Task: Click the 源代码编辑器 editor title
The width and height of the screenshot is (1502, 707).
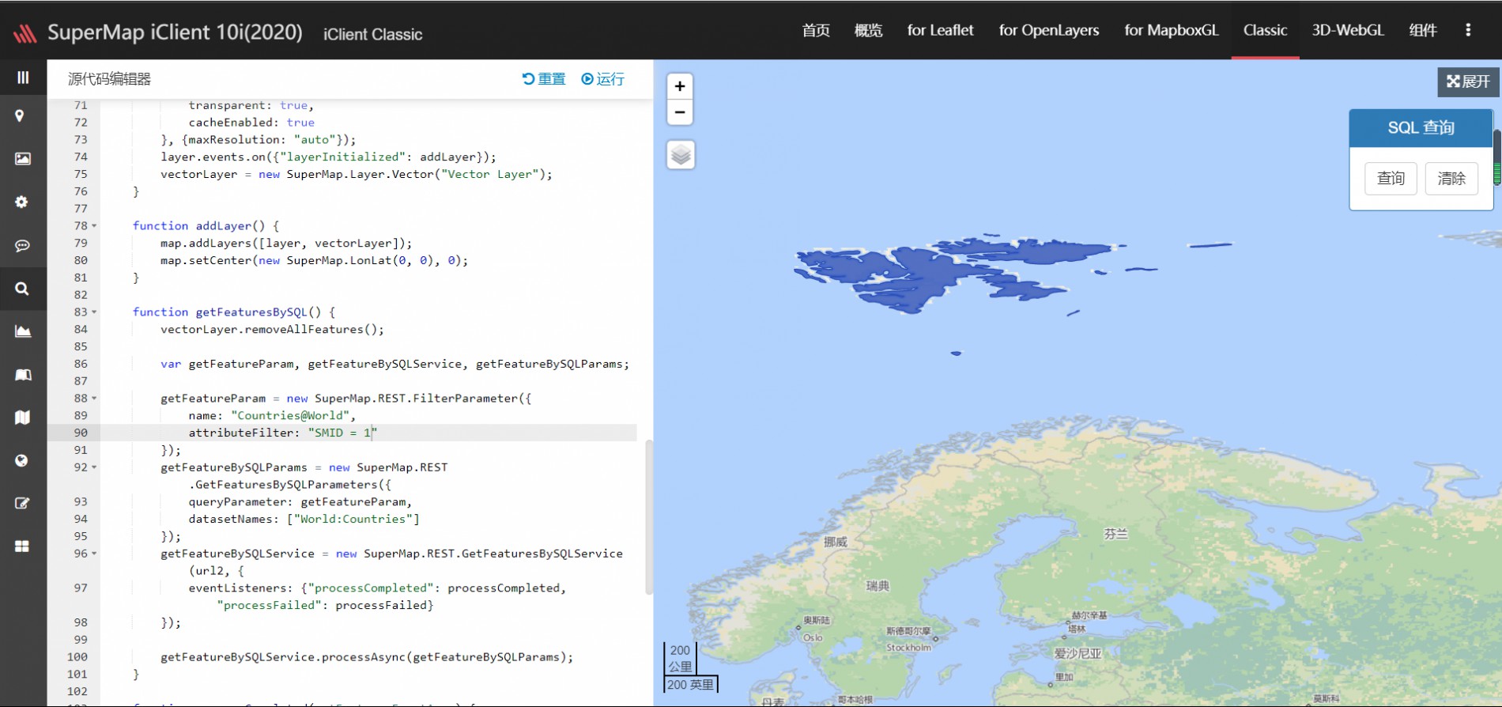Action: (109, 79)
